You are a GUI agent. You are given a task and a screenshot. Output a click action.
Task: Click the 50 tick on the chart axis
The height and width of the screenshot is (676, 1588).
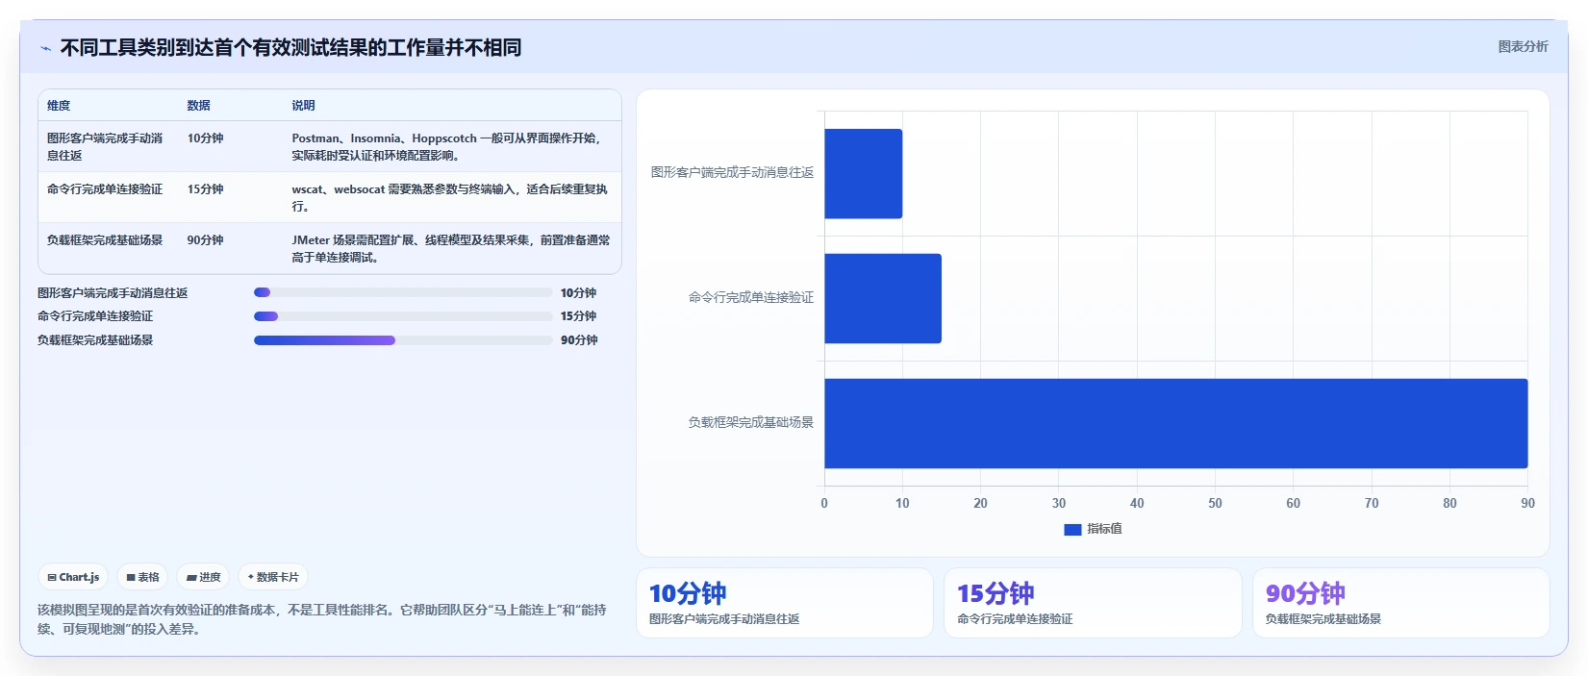coord(1215,503)
